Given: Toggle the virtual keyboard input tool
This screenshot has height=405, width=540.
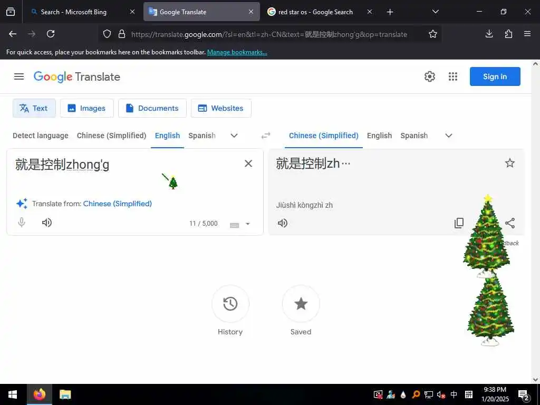Looking at the screenshot, I should (235, 225).
